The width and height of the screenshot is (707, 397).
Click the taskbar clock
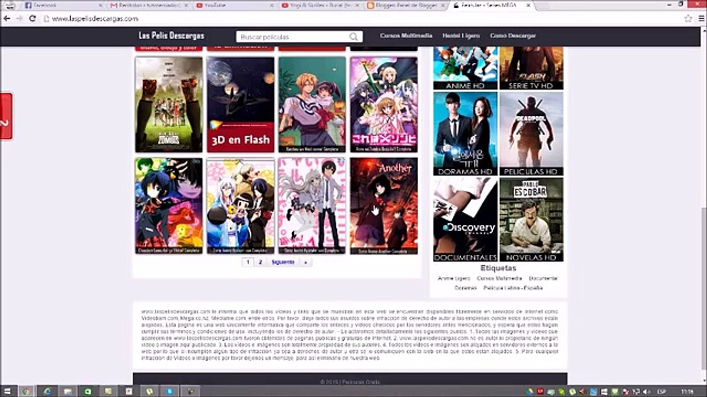coord(687,391)
